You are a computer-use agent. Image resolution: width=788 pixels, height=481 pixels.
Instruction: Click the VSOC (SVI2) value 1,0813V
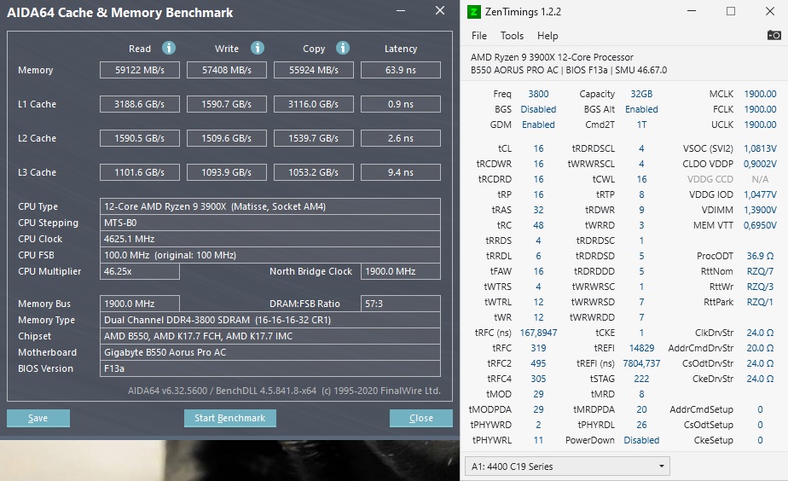760,148
